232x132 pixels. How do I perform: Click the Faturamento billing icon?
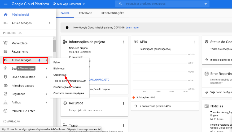click(x=6, y=51)
